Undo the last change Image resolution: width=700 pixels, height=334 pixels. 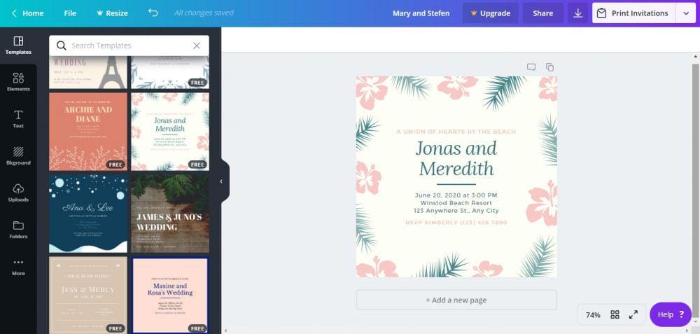point(153,13)
